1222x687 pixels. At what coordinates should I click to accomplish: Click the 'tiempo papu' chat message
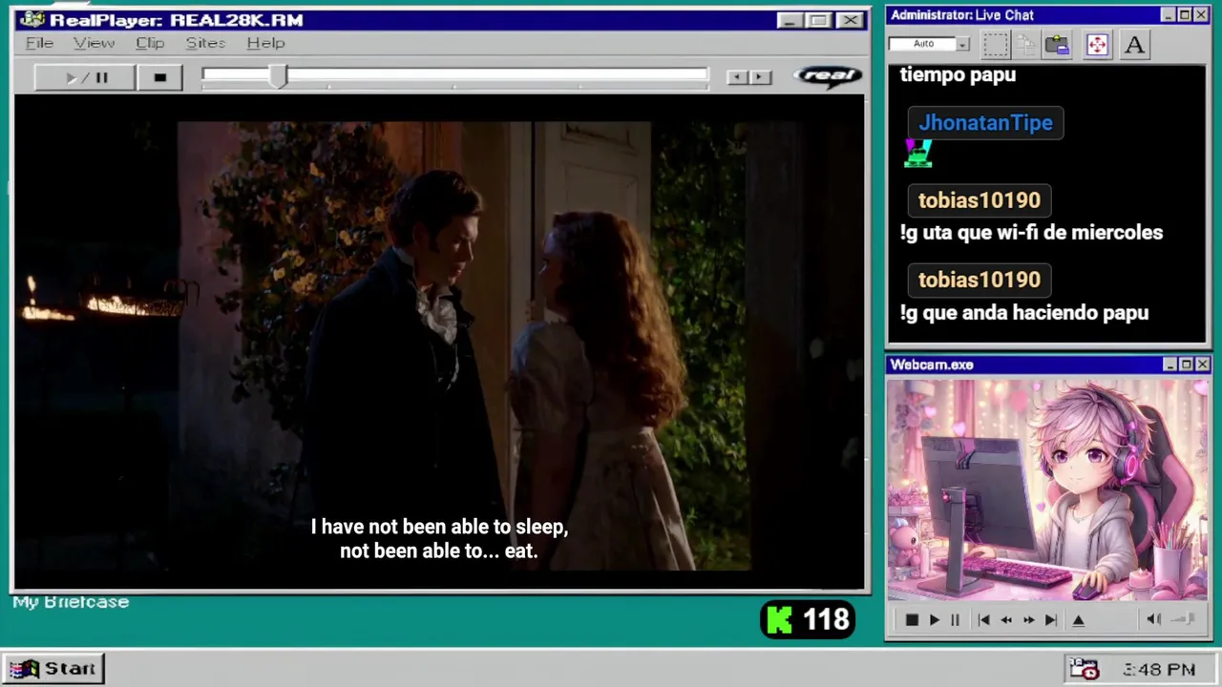[x=958, y=74]
